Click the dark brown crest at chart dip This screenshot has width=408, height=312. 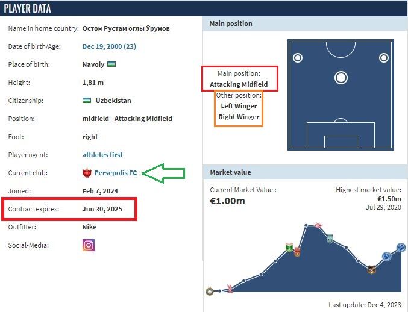tap(372, 270)
